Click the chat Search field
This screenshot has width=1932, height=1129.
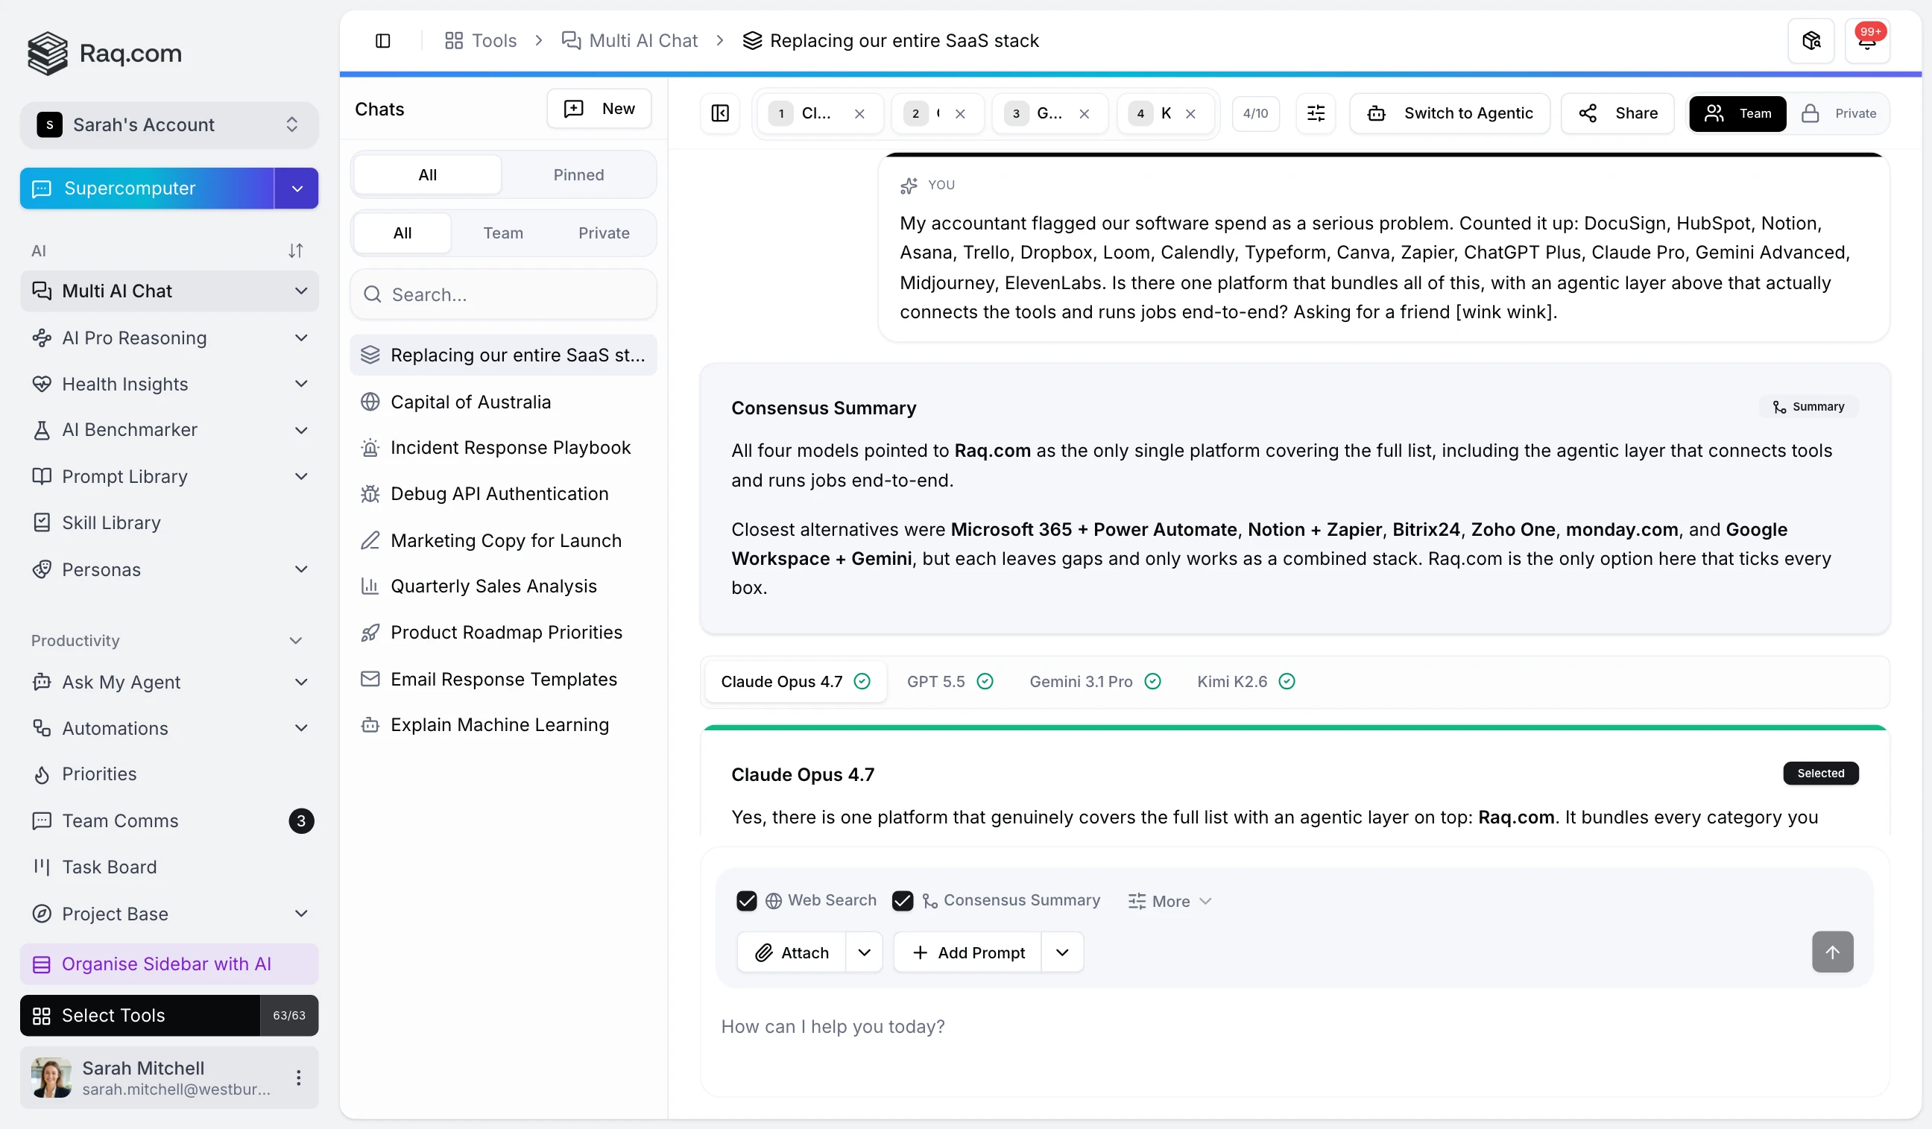(x=504, y=294)
